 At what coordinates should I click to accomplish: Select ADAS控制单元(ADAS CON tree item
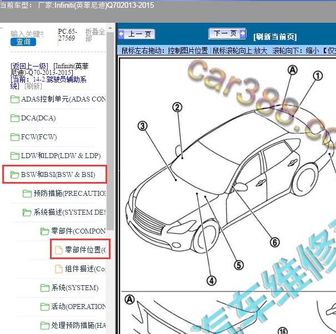pos(63,99)
